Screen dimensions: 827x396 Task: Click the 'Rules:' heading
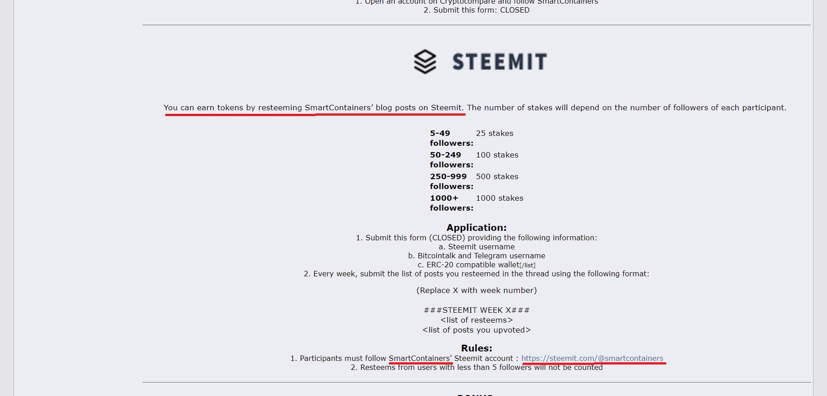click(x=476, y=348)
